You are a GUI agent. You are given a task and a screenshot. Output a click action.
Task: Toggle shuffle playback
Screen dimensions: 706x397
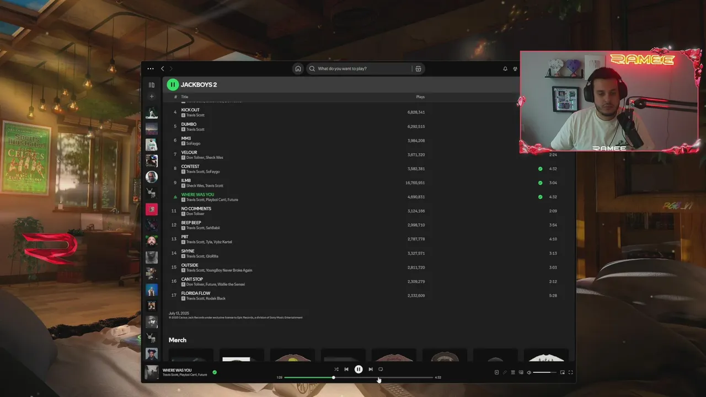pos(336,369)
